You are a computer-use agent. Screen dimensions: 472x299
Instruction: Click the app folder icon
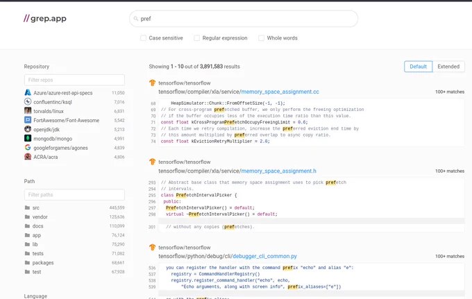[x=27, y=235]
